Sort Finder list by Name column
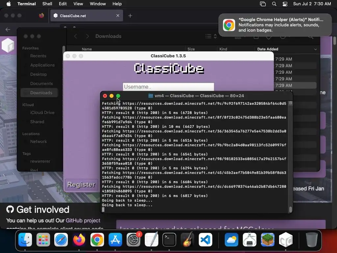Screen dimensions: 337x253 coord(87,49)
